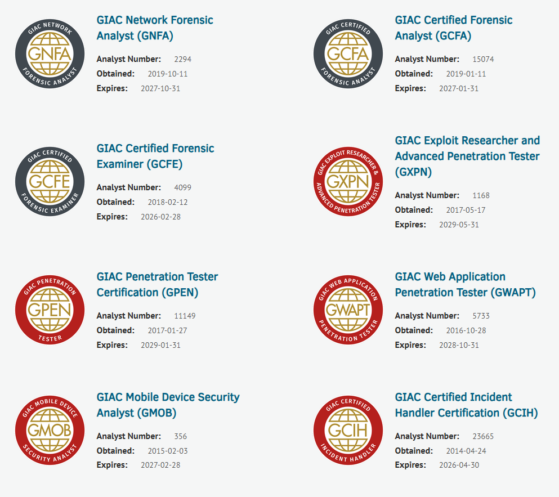Select GCFA obtained date 2019-01-11
This screenshot has width=559, height=497.
[x=466, y=74]
